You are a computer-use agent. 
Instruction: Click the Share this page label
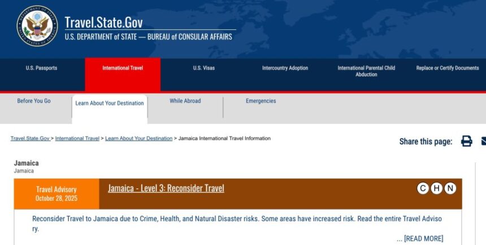coord(426,141)
